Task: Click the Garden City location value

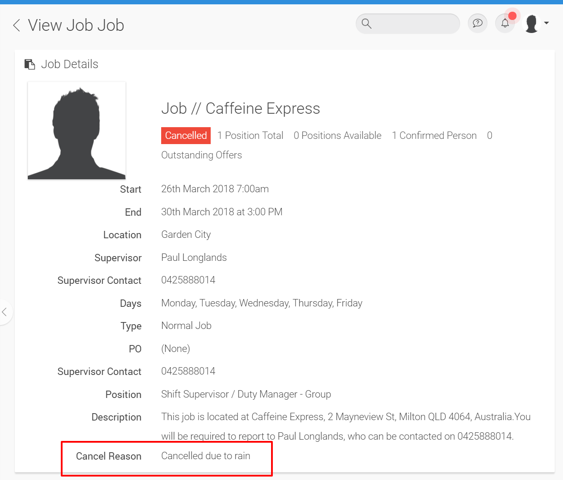Action: pos(186,234)
